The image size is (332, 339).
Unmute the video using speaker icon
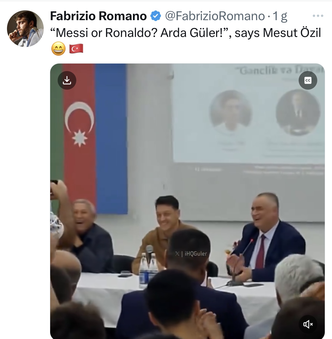tap(308, 324)
